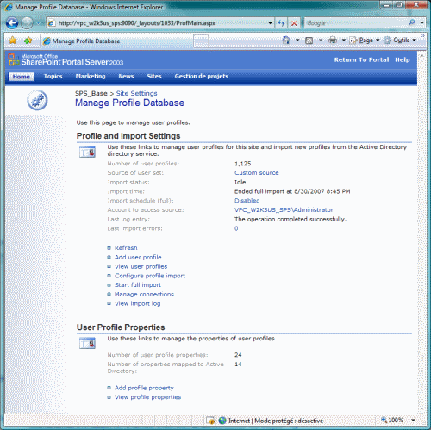Click inside the Google search box

(355, 23)
